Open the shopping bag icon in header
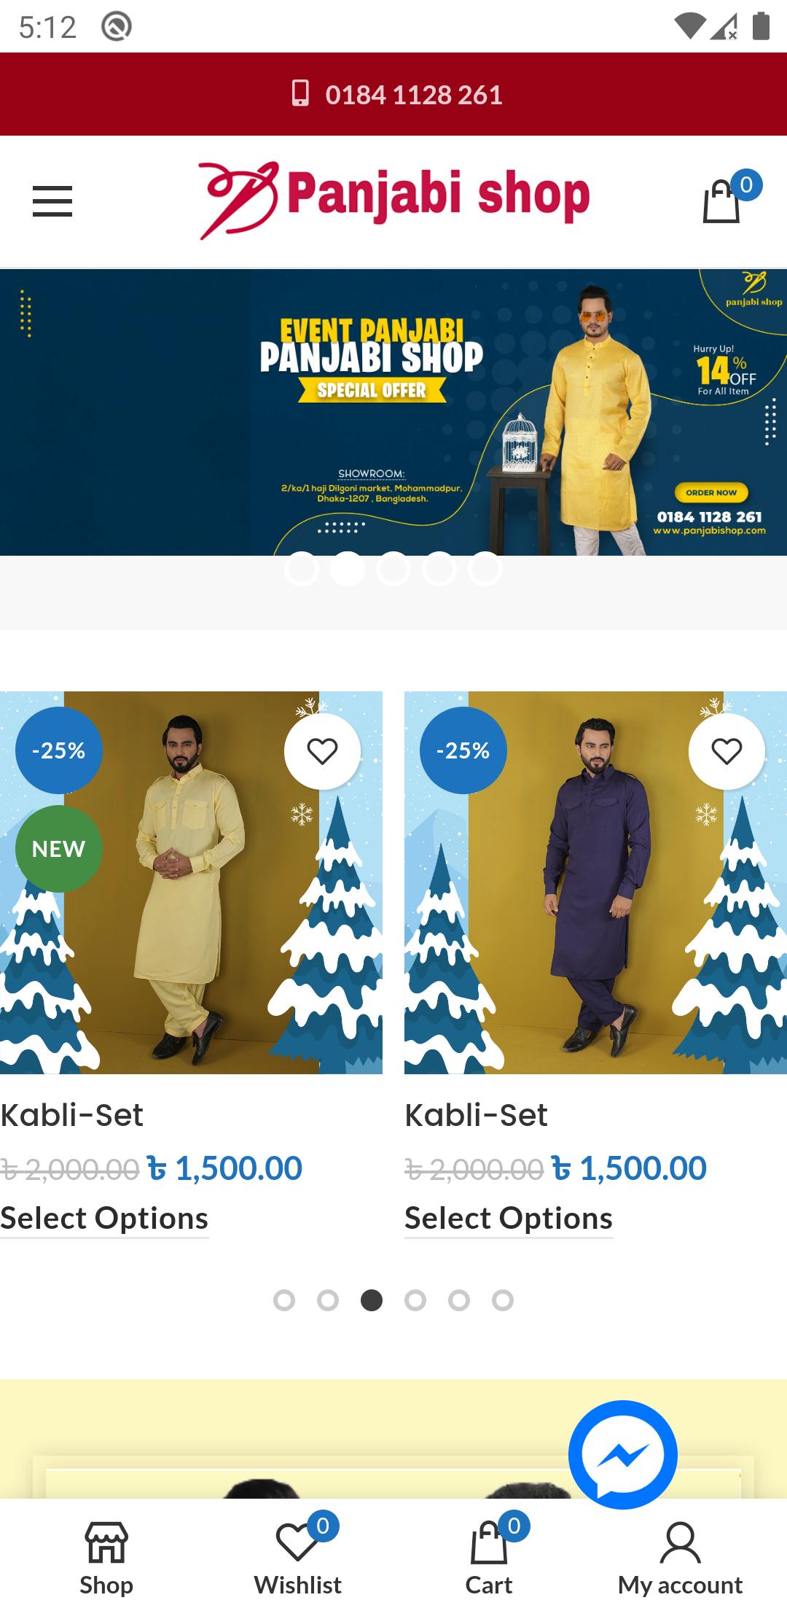787x1619 pixels. 722,201
